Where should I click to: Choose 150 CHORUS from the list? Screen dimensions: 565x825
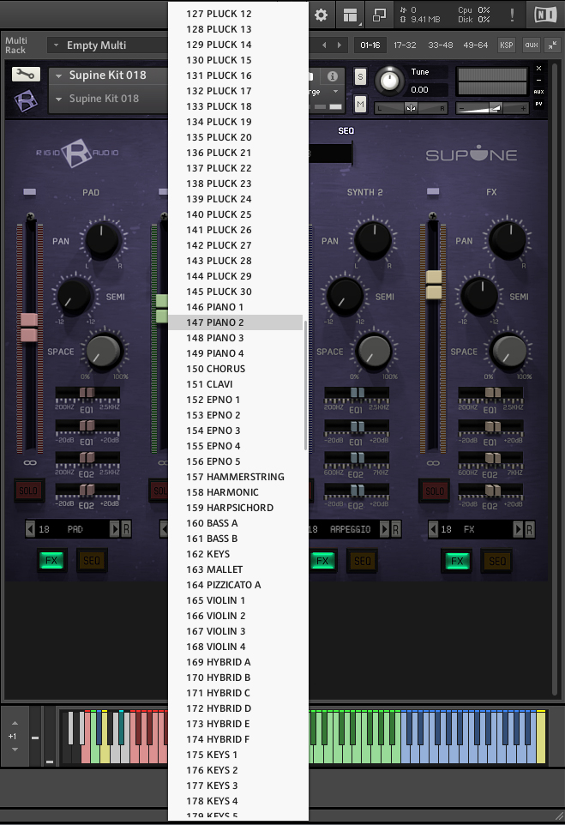[236, 369]
